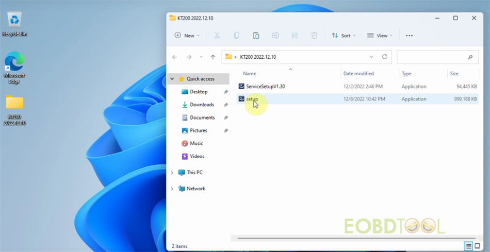Open the Sort options dropdown

point(344,36)
